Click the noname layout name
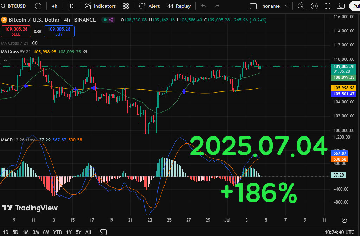The image size is (360, 236). tap(271, 6)
